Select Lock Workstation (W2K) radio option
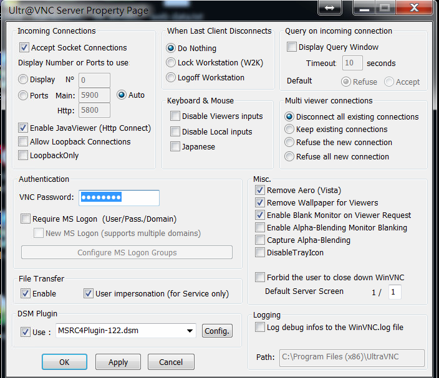Viewport: 439px width, 378px height. pyautogui.click(x=171, y=63)
